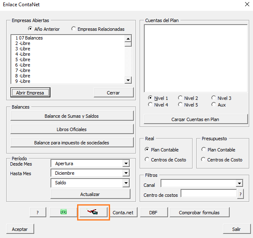Open the Canal filter dropdown
Viewport: 253px width, 238px height.
[x=239, y=183]
